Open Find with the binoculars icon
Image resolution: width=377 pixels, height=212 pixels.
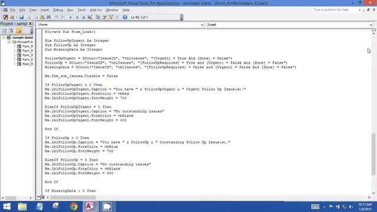(48, 17)
